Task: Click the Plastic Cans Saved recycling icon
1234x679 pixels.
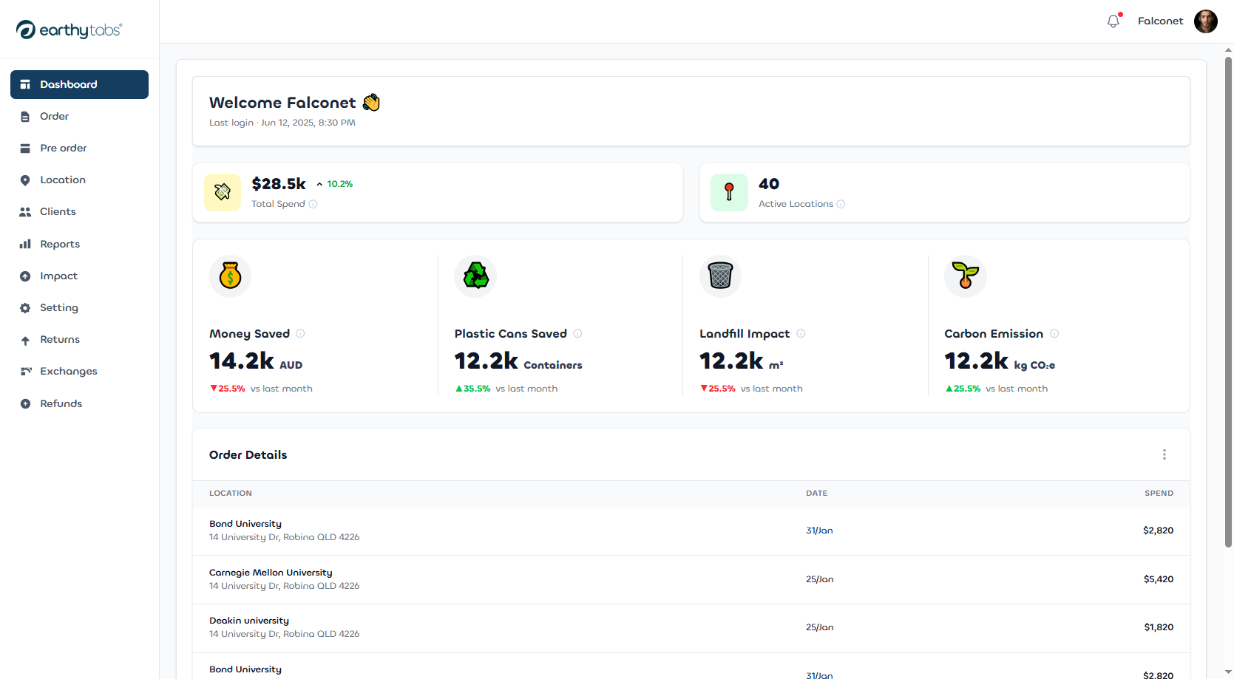Action: point(475,276)
